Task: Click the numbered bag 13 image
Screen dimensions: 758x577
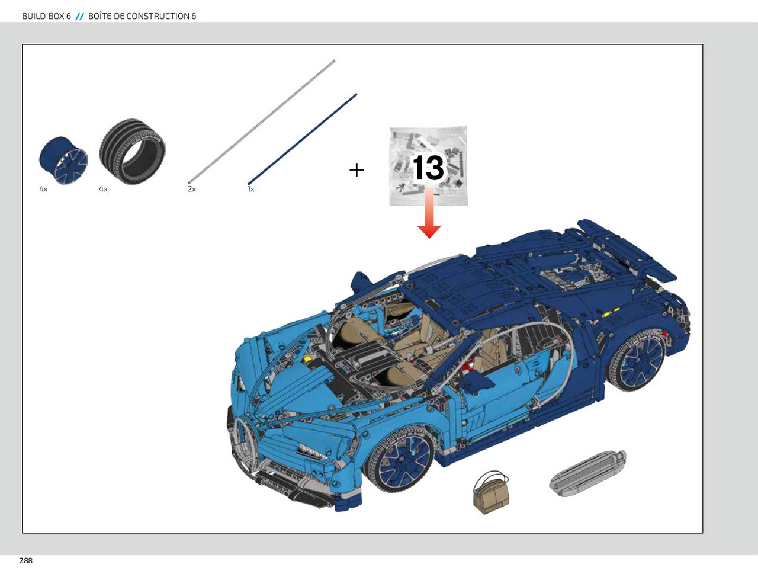Action: pos(429,166)
